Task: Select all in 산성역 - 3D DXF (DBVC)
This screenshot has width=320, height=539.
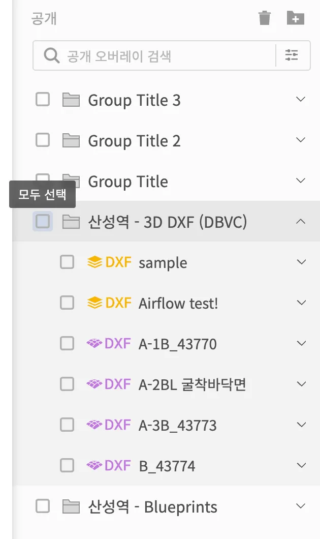Action: click(x=43, y=221)
